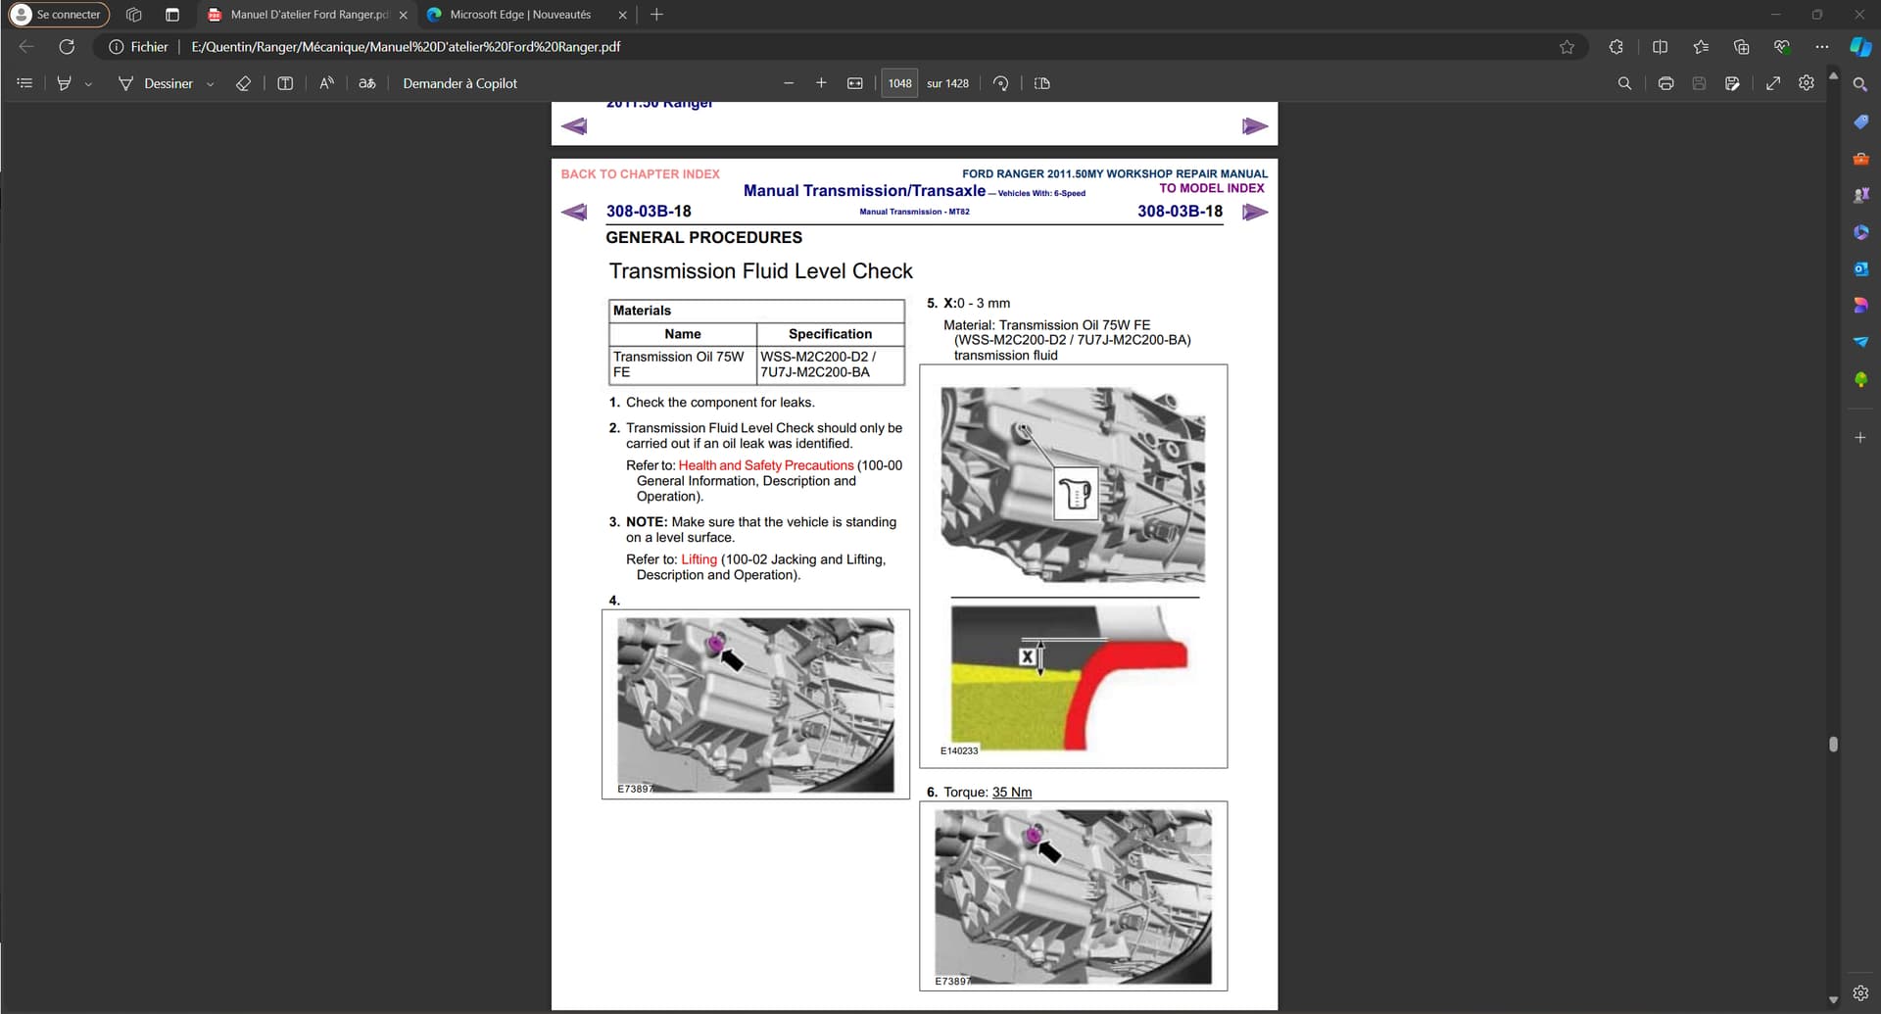The height and width of the screenshot is (1014, 1881).
Task: Activate the Dessiner drawing tool
Action: tap(156, 83)
